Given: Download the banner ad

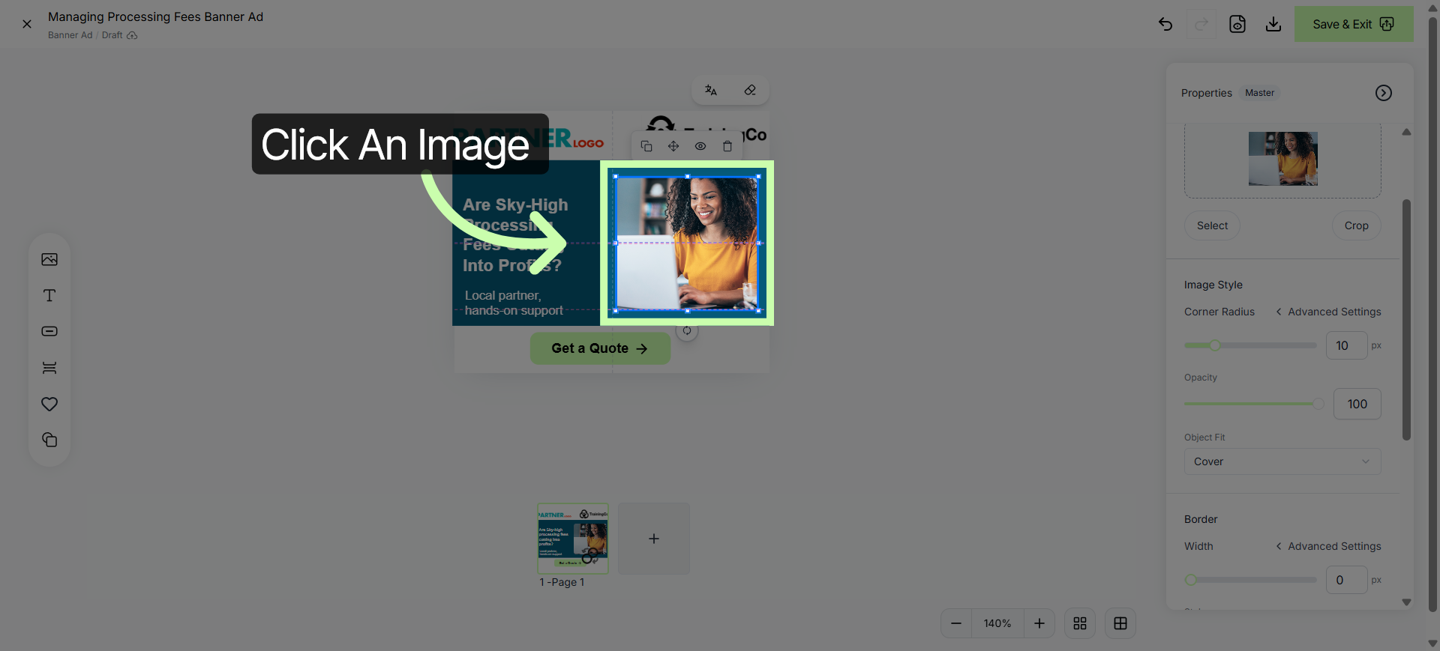Looking at the screenshot, I should click(x=1273, y=24).
